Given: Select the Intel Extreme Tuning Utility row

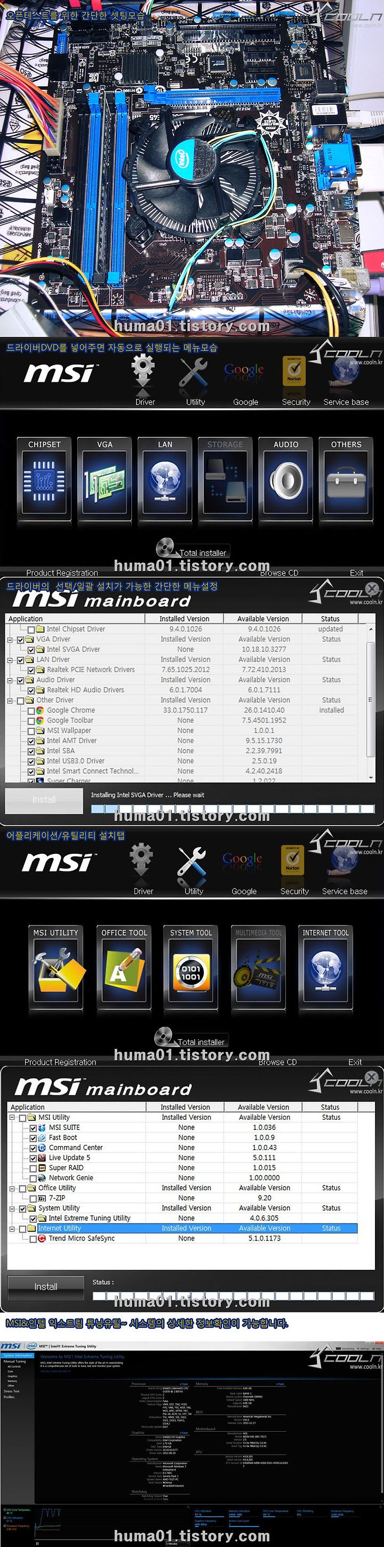Looking at the screenshot, I should 183,1219.
